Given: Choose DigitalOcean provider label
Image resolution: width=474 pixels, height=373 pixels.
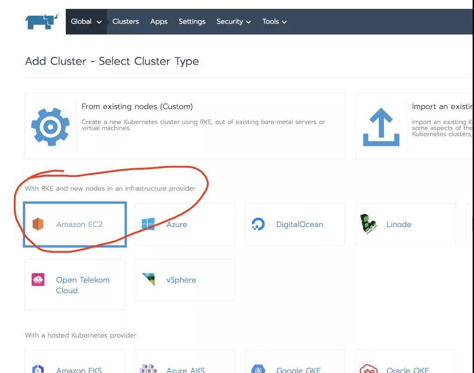Looking at the screenshot, I should click(x=300, y=224).
